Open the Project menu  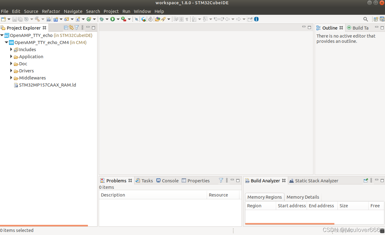click(111, 11)
